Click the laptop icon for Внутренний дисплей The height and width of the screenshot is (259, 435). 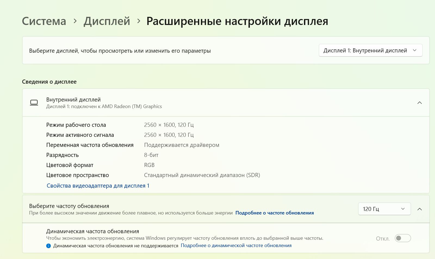[x=34, y=103]
